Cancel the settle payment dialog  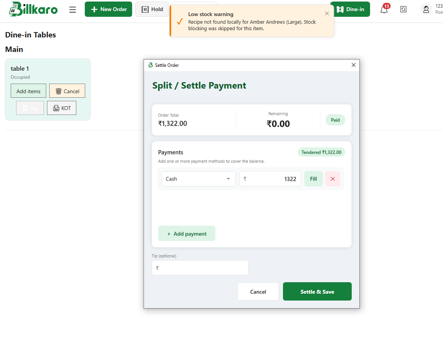pyautogui.click(x=258, y=291)
